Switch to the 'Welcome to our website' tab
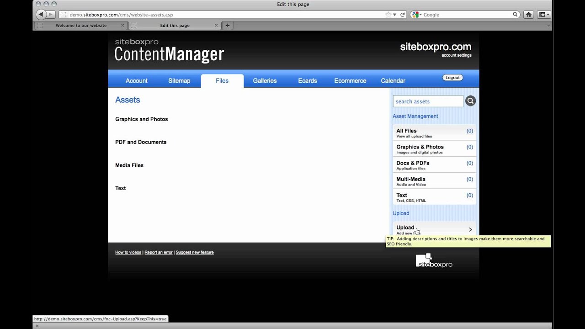585x329 pixels. (81, 25)
